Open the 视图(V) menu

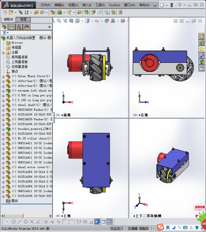click(73, 5)
